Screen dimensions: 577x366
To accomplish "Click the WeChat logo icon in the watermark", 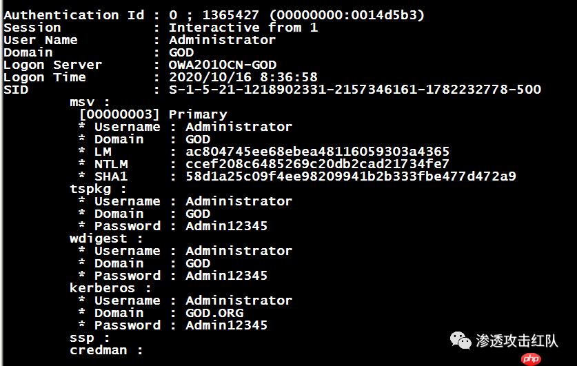I will coord(460,340).
